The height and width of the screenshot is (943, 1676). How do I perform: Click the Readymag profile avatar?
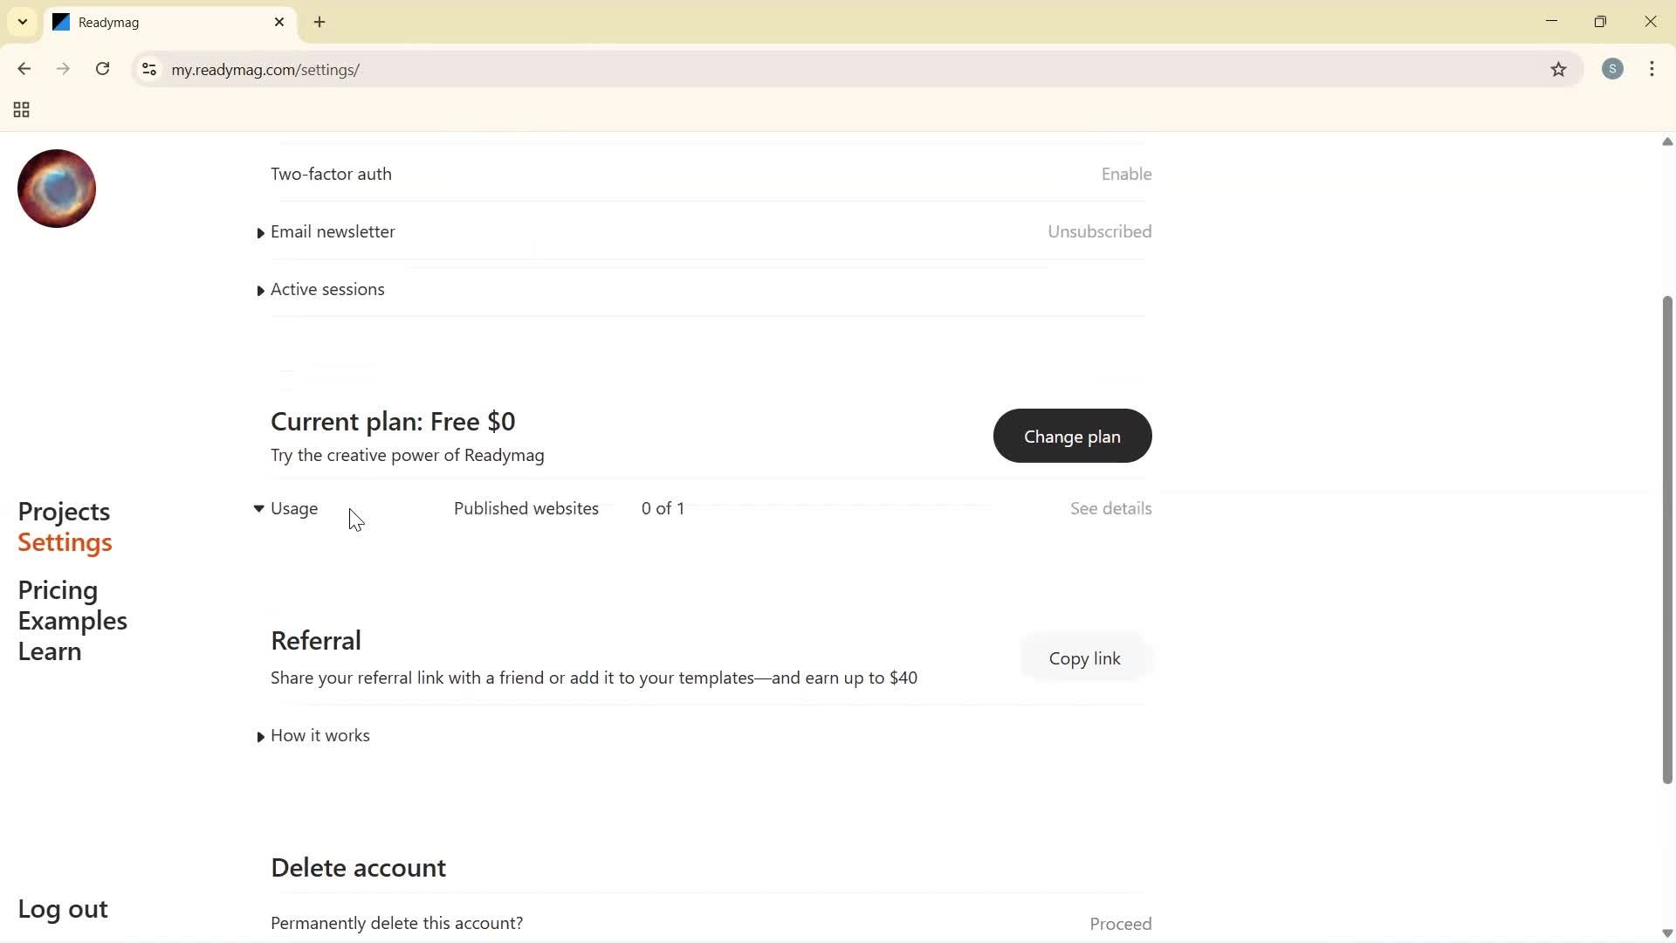click(x=56, y=188)
